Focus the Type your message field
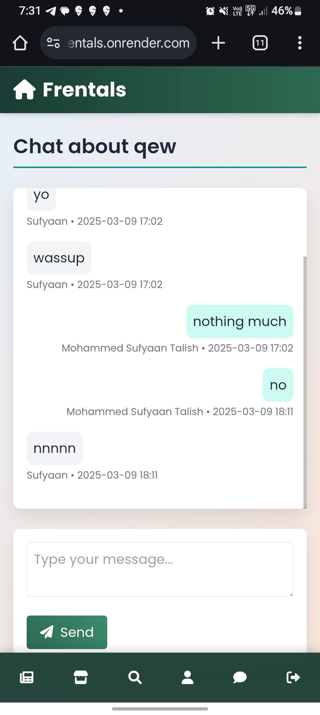Screen dimensions: 320x715 (160, 569)
